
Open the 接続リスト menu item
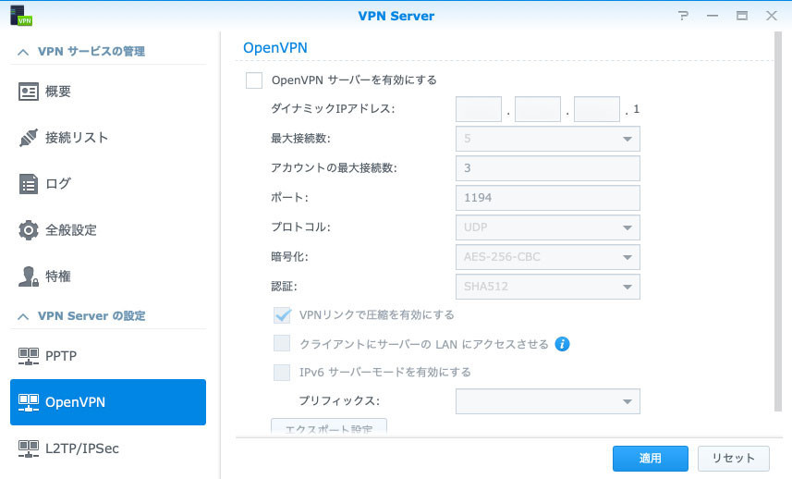[x=108, y=138]
